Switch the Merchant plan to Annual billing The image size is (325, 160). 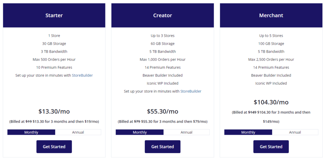295,132
